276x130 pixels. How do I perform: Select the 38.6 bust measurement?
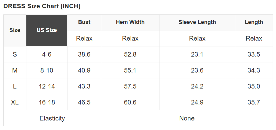(x=84, y=54)
